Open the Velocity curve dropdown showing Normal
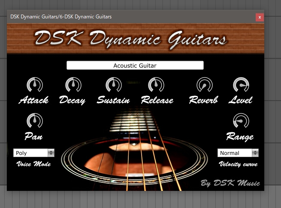Screen dimensions: 281x208 point(235,153)
